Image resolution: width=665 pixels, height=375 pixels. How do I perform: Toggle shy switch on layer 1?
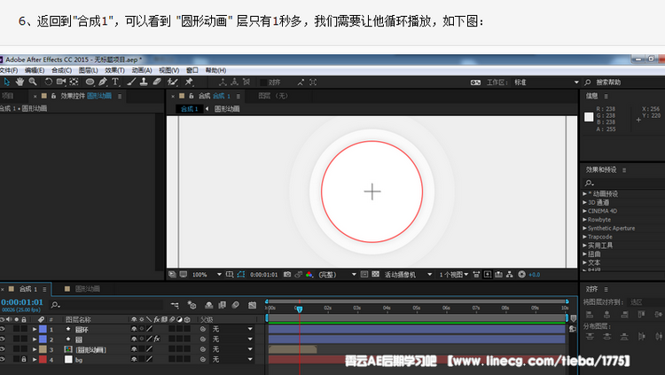coord(134,329)
